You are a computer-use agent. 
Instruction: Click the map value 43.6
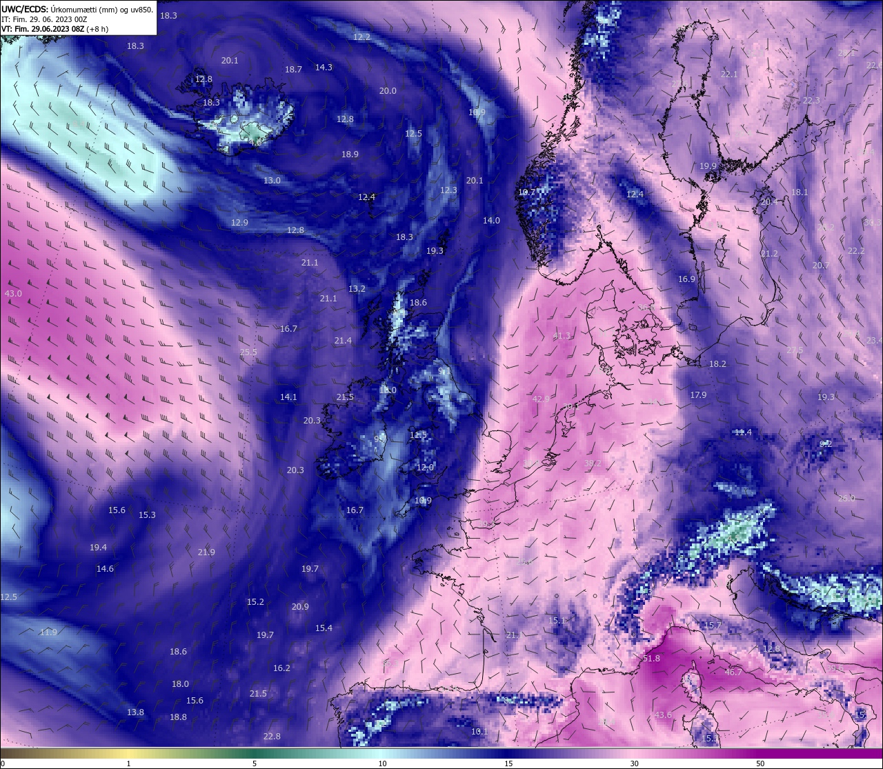pos(663,715)
